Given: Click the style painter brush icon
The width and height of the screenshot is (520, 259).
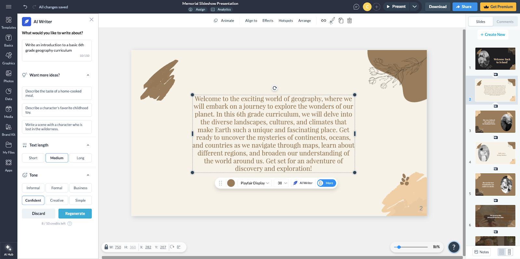Looking at the screenshot, I should (332, 20).
